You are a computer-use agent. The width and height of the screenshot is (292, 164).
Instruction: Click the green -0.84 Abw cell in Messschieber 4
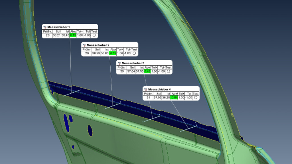click(174, 98)
